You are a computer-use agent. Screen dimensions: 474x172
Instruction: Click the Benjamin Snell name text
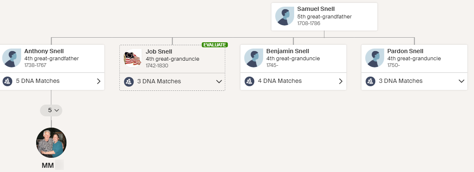click(x=287, y=51)
